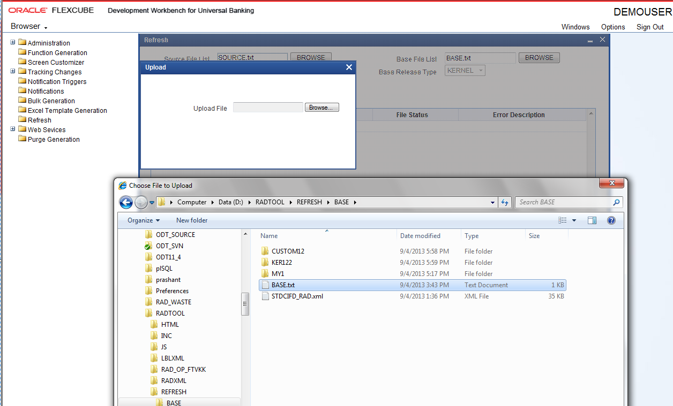Open the Windows menu
The width and height of the screenshot is (673, 406).
[x=575, y=27]
